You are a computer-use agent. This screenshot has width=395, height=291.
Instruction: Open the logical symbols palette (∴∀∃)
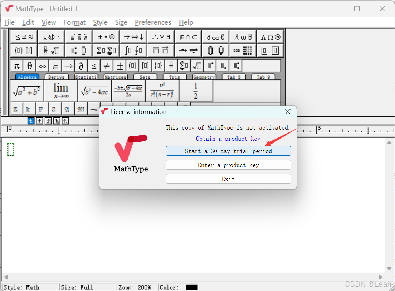161,37
